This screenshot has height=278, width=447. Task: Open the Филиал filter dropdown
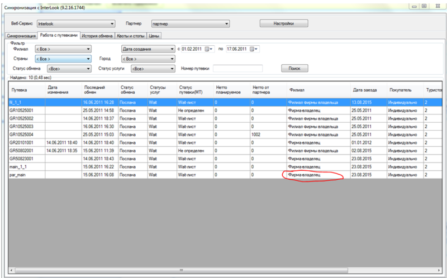88,49
